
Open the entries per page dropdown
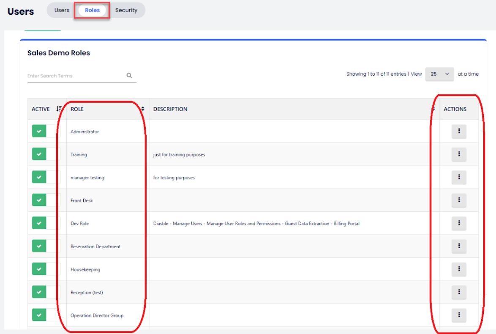click(439, 74)
